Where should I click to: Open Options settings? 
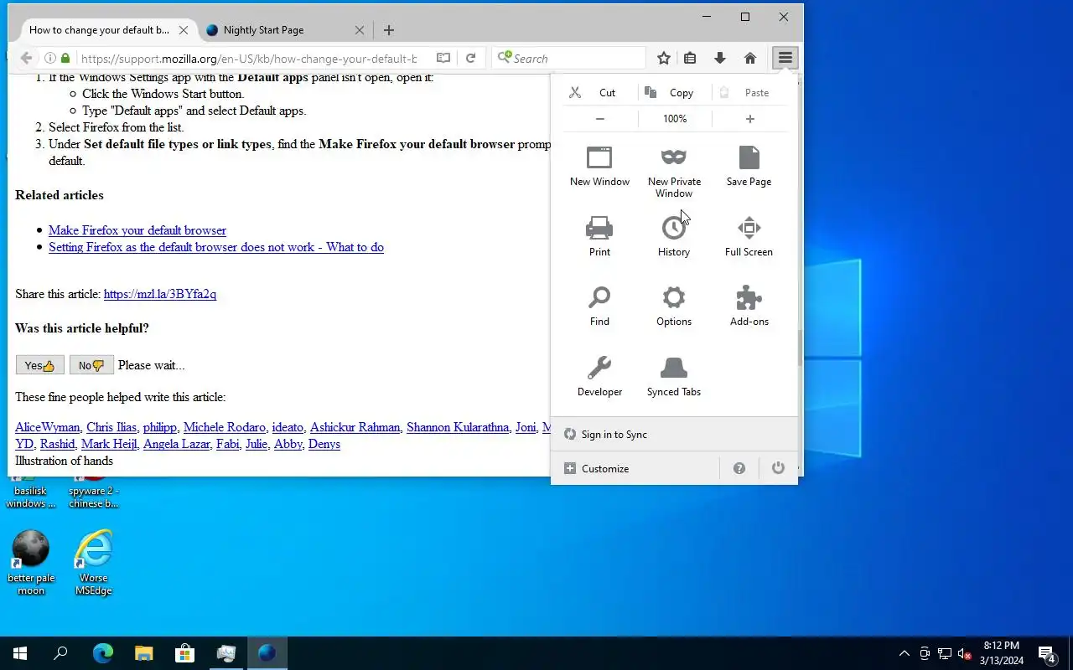click(x=674, y=306)
